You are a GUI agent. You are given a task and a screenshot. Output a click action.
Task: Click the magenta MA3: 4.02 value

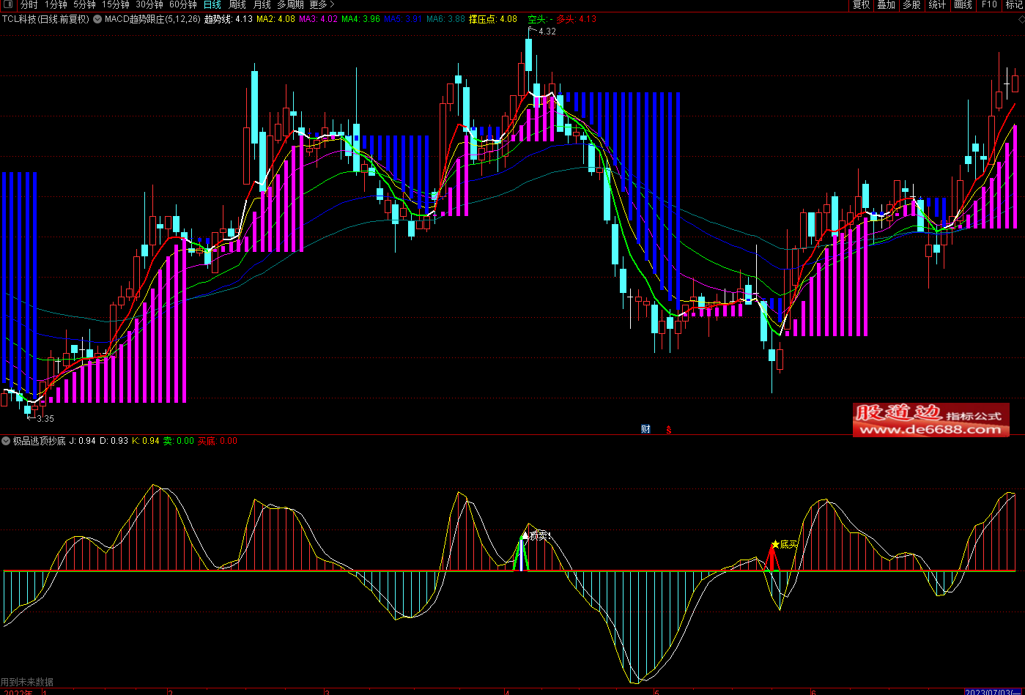tap(319, 19)
